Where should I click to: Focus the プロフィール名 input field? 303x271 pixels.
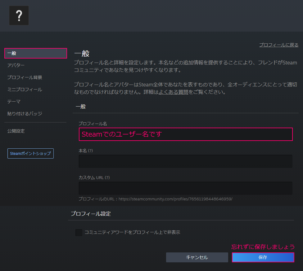(186, 134)
